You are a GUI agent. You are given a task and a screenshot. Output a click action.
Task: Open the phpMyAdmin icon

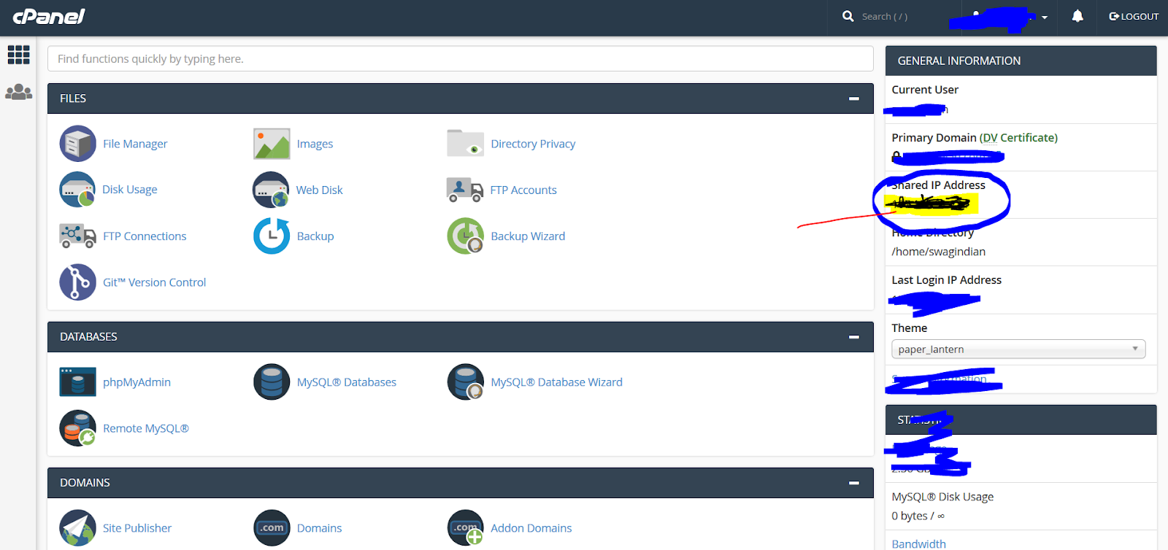[77, 382]
